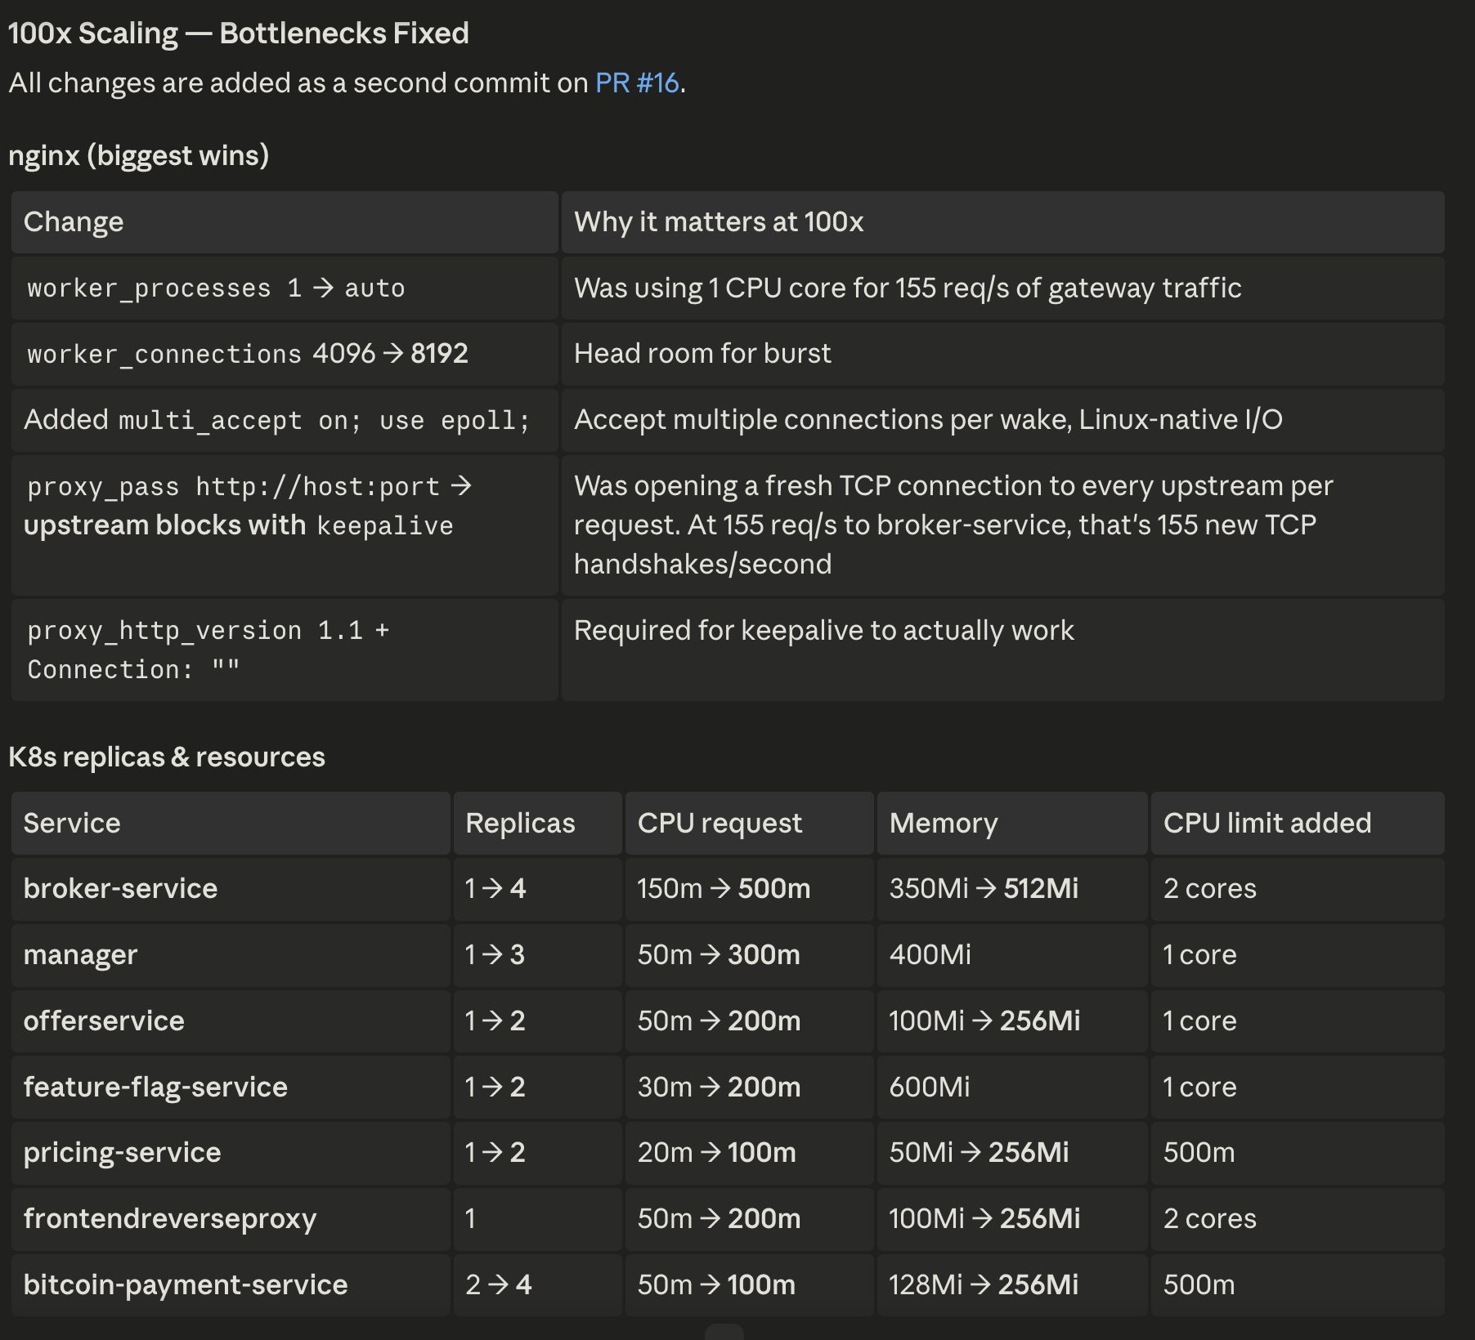Select 'Was using 1 CPU core' explanation cell
The width and height of the screenshot is (1475, 1340).
click(x=1002, y=288)
